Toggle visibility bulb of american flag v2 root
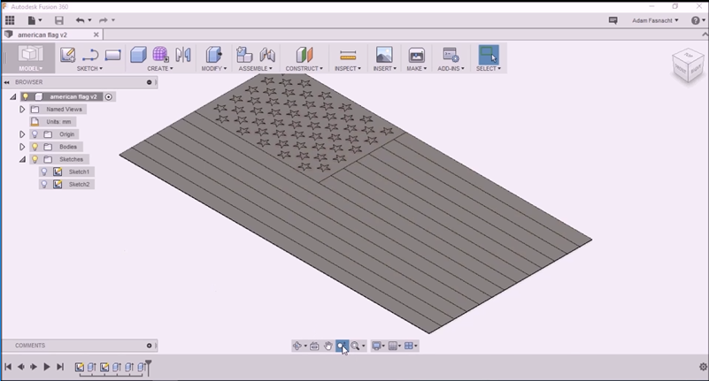 [x=26, y=96]
